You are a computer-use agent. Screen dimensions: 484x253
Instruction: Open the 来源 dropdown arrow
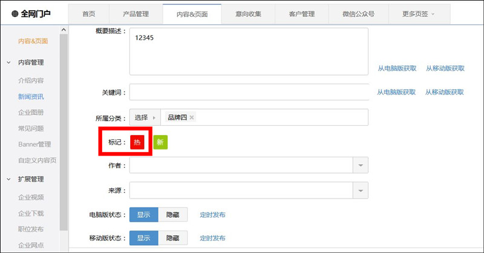click(360, 191)
